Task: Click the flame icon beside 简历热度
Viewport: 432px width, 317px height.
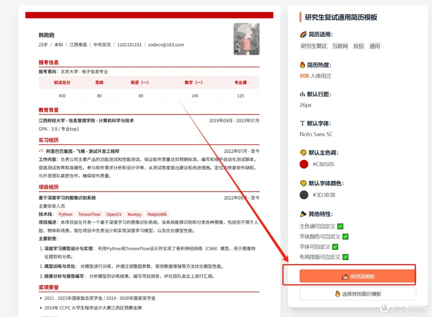Action: click(302, 65)
